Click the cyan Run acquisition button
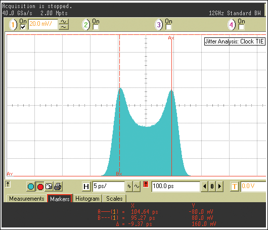Image resolution: width=268 pixels, height=230 pixels. tap(31, 187)
